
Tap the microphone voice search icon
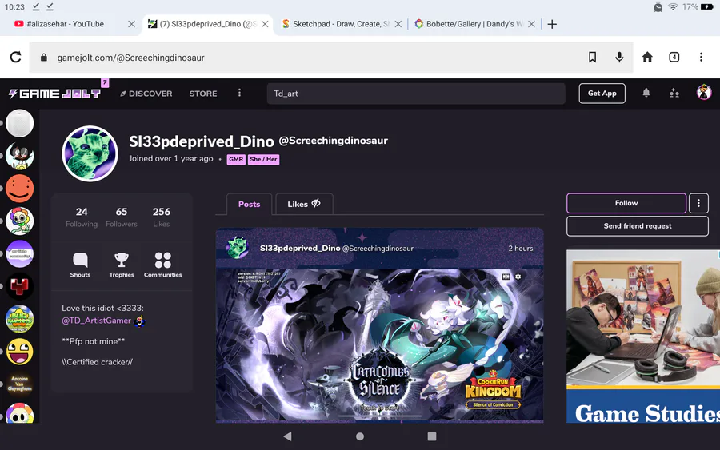click(619, 57)
